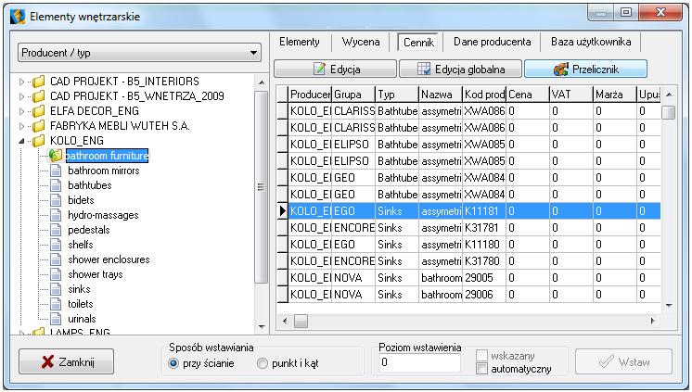Image resolution: width=692 pixels, height=392 pixels.
Task: Switch to the Elementy tab
Action: (x=300, y=42)
